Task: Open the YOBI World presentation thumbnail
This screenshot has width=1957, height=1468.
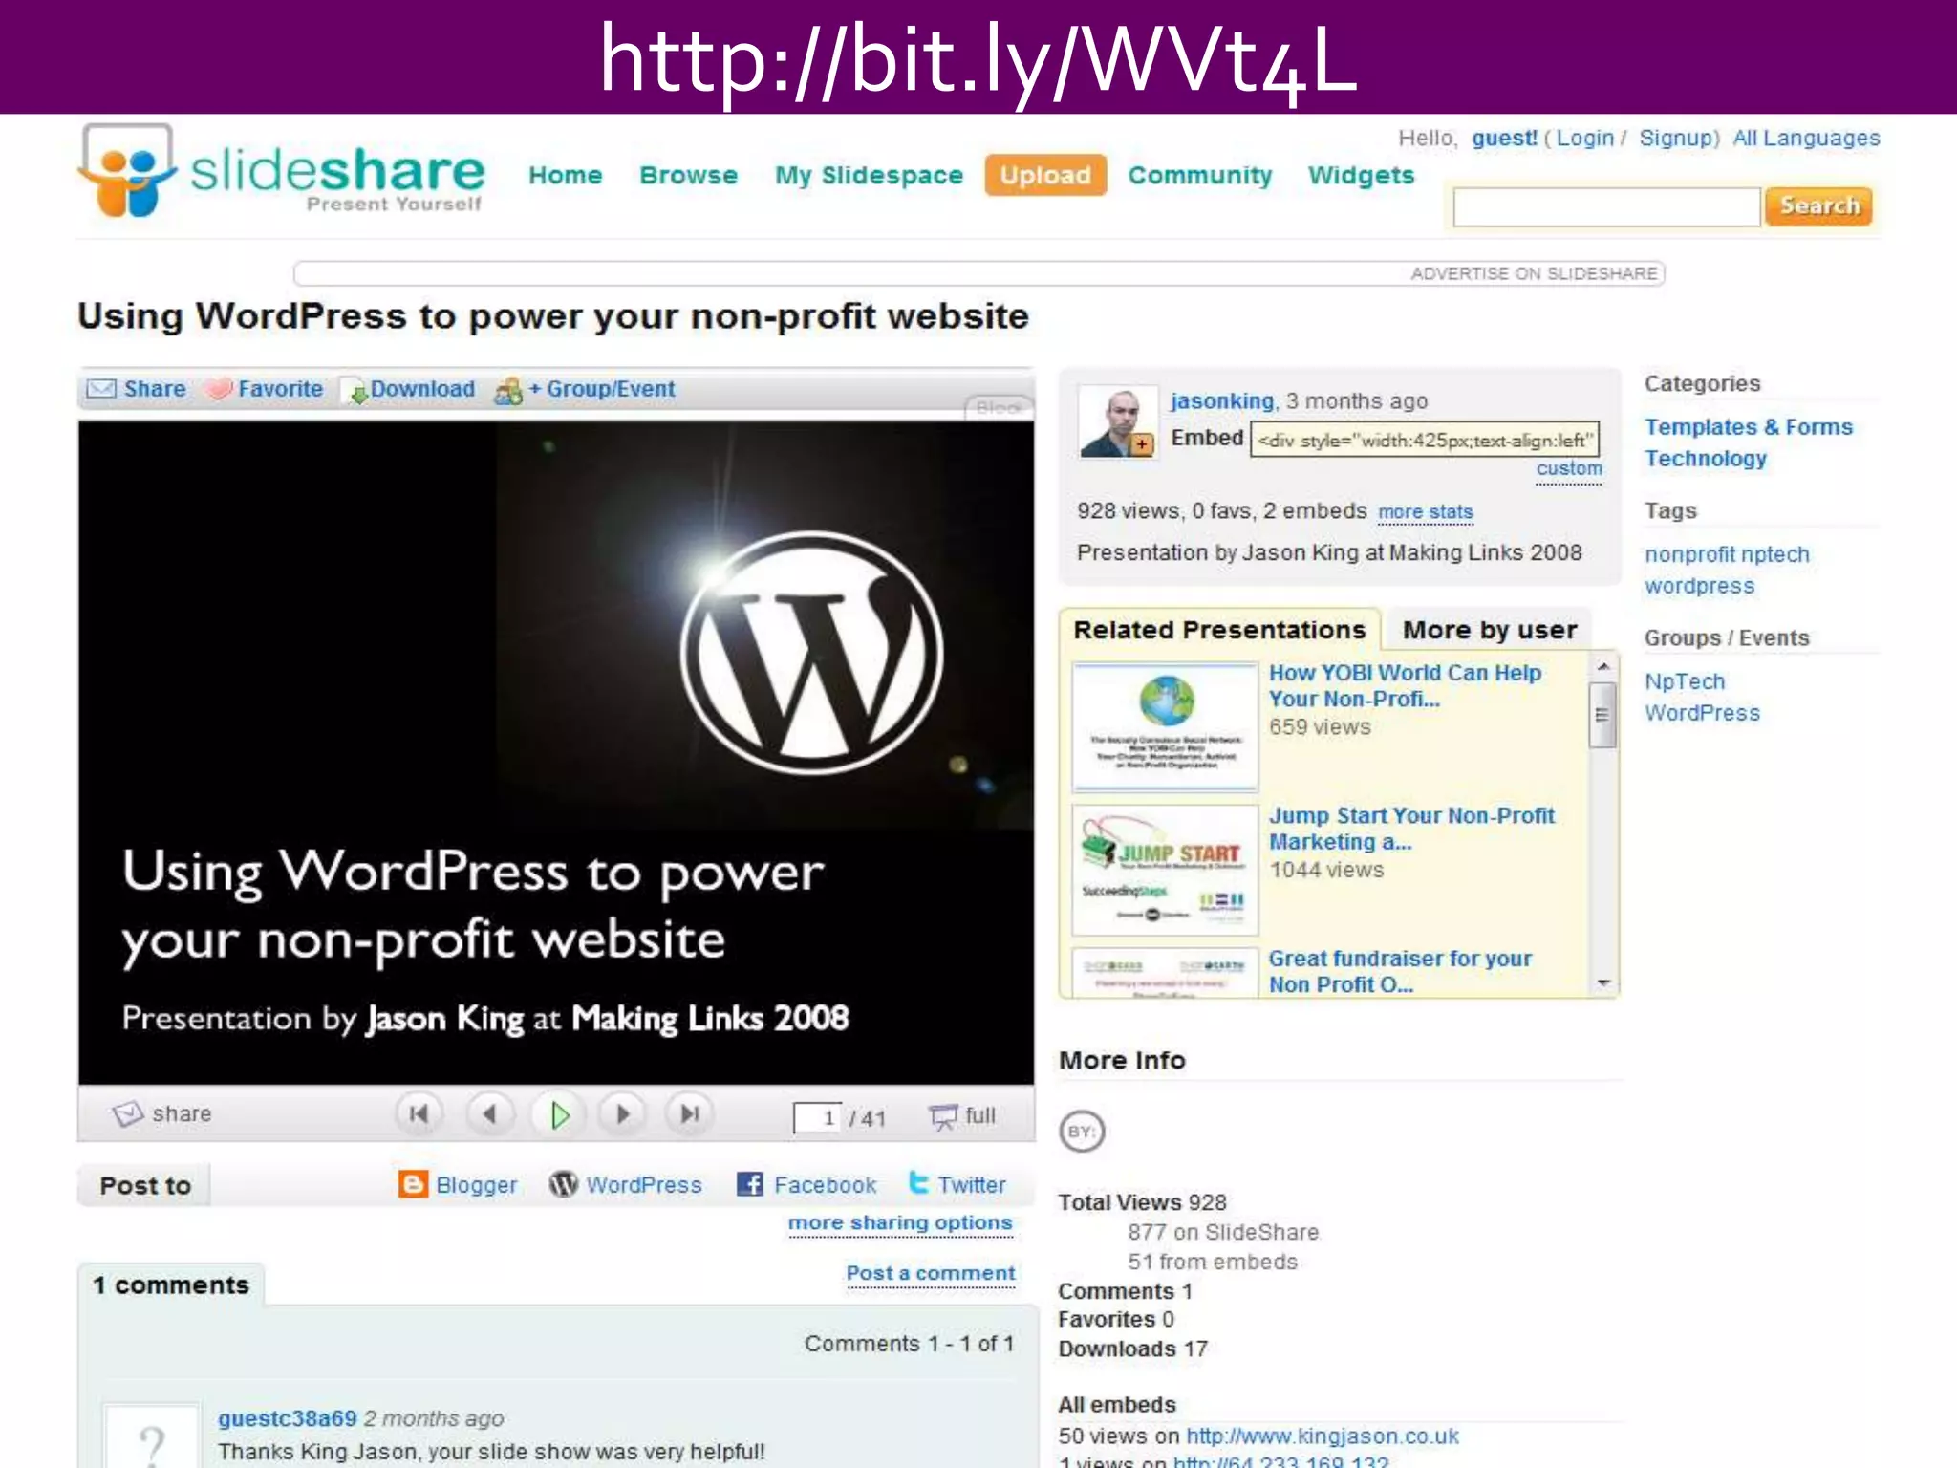Action: click(x=1165, y=727)
